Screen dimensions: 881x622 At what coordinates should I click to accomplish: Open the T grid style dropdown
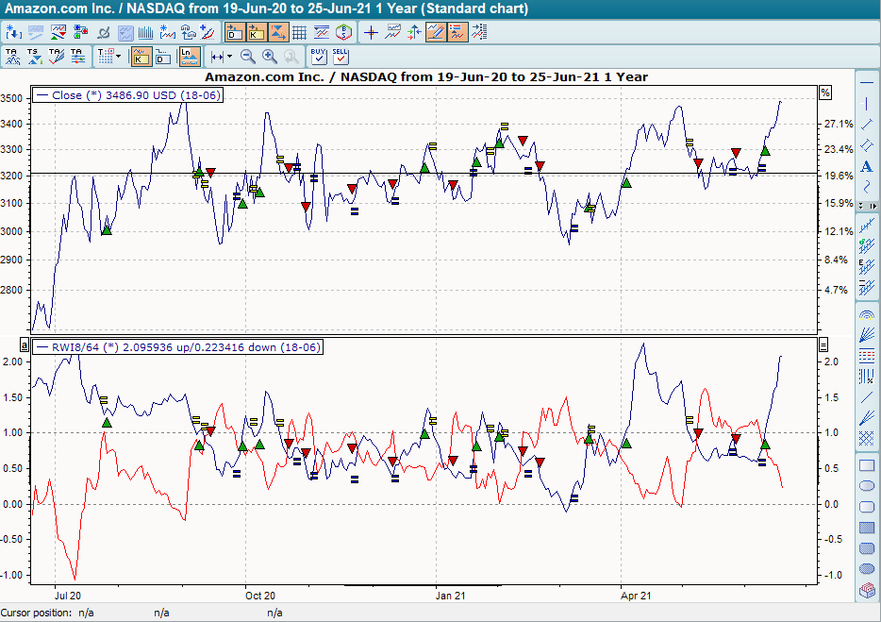(116, 57)
